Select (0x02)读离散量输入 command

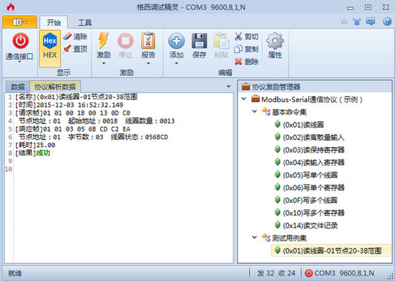coord(313,137)
